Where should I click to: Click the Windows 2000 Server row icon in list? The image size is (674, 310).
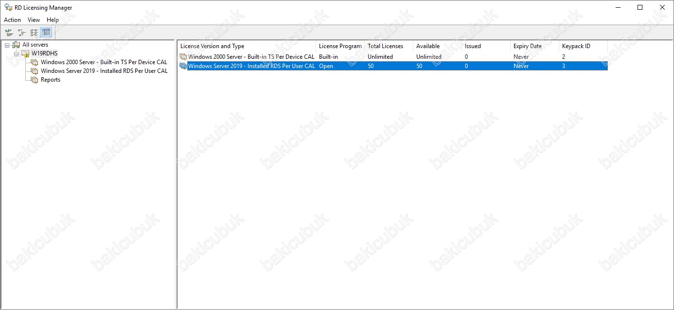[183, 57]
